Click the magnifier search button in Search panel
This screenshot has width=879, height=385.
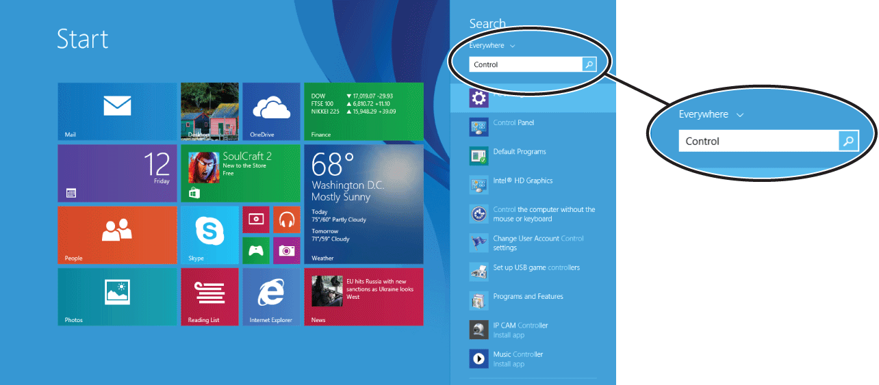[589, 64]
